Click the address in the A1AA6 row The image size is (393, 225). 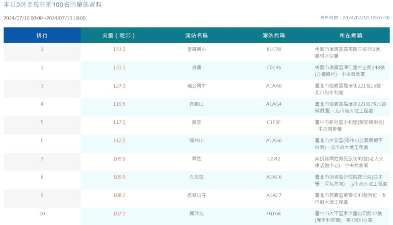tap(349, 89)
